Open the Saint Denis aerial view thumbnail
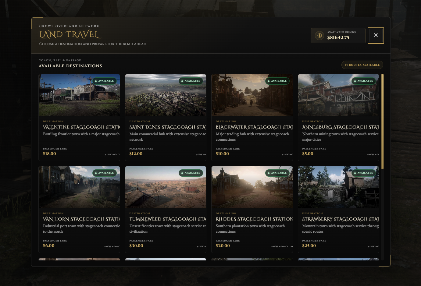The width and height of the screenshot is (421, 286). coord(166,95)
